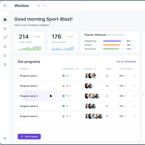Click the % ACTIVE USER column header
Screen dimensions: 145x145
[x=126, y=69]
